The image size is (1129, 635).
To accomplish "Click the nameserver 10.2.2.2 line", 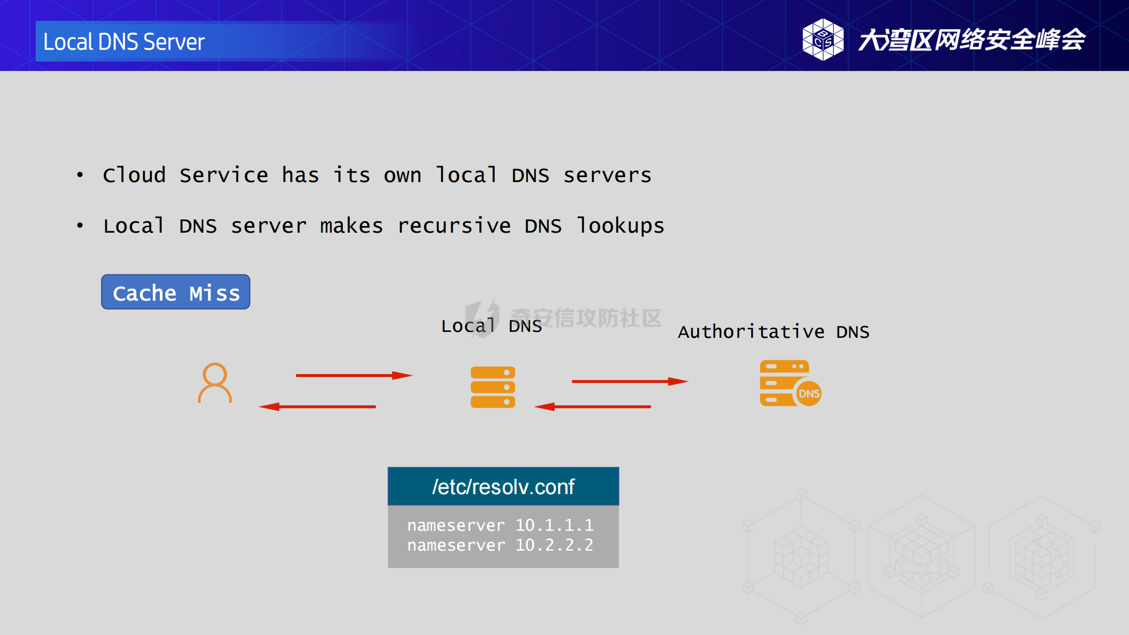I will (x=500, y=545).
